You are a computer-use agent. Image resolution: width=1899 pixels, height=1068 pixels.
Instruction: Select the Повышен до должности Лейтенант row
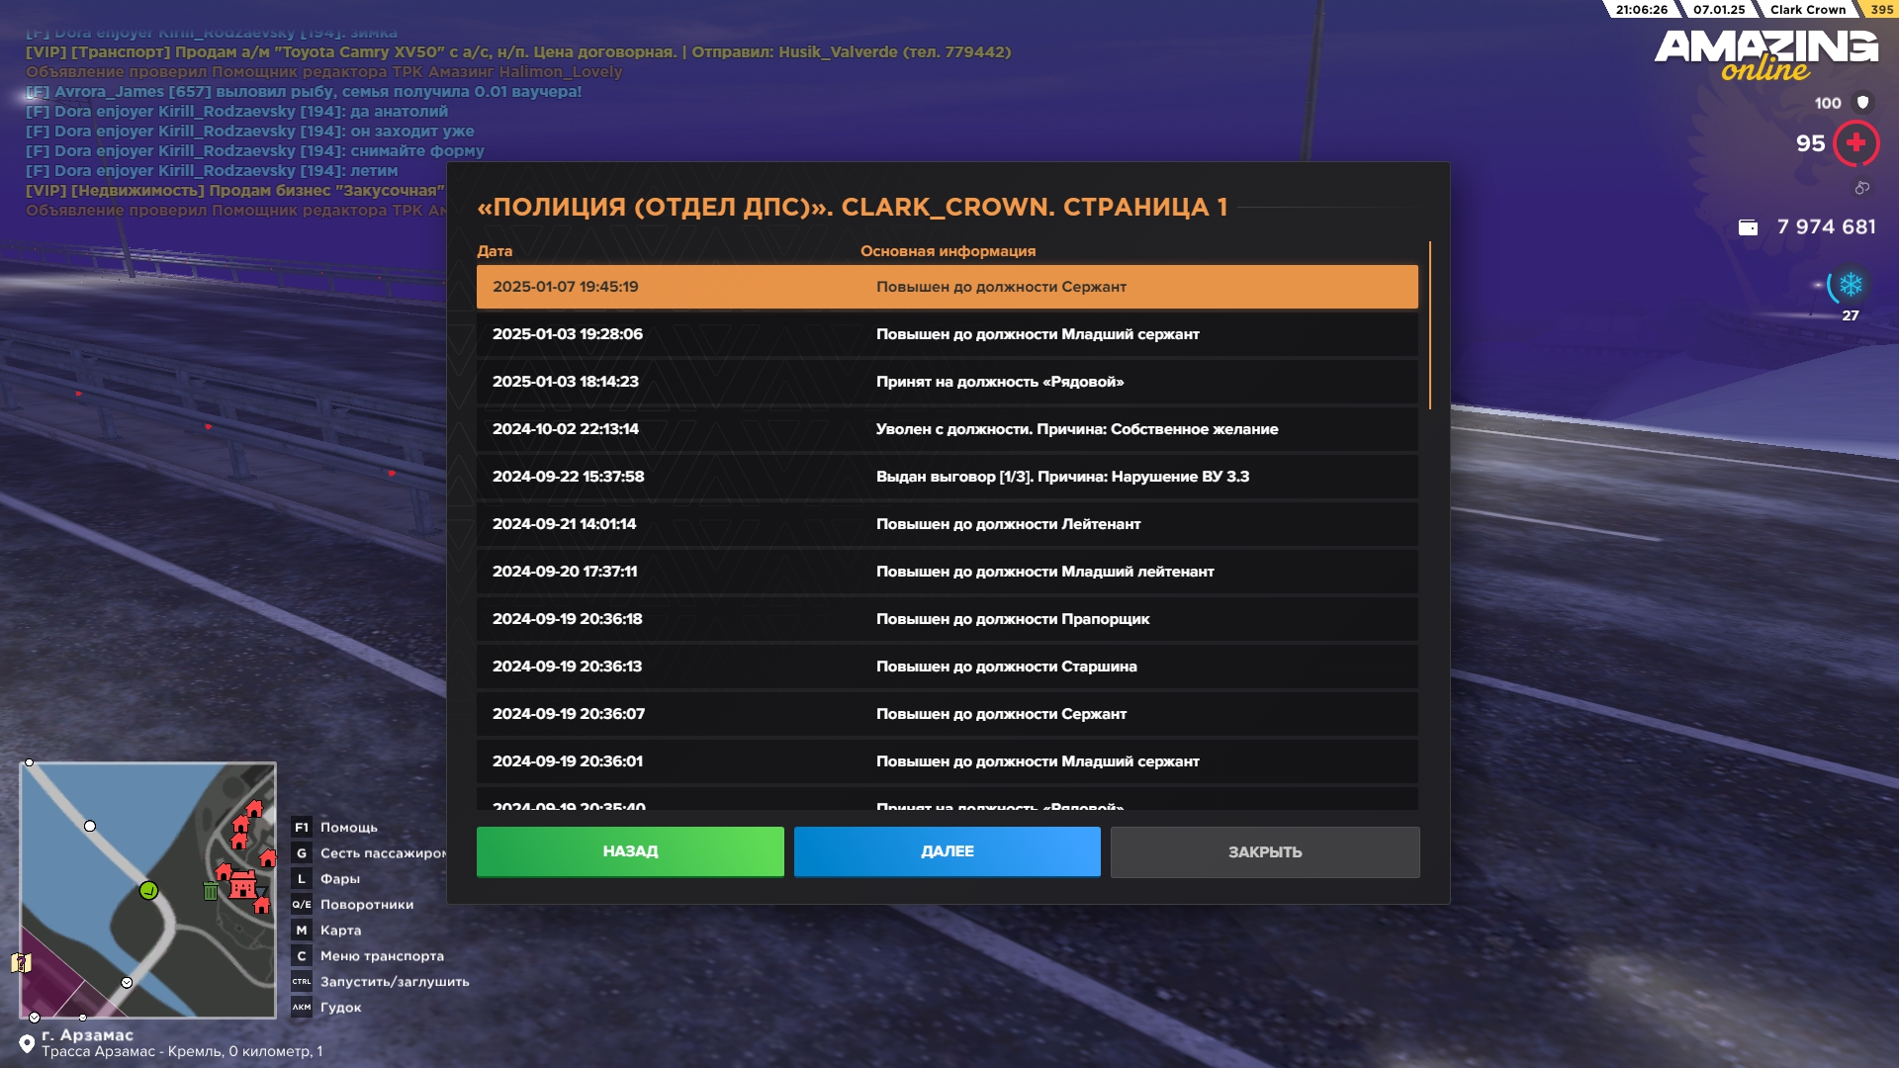[x=946, y=524]
